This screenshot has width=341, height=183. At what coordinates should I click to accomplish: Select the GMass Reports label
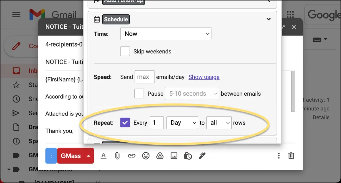tap(50, 169)
